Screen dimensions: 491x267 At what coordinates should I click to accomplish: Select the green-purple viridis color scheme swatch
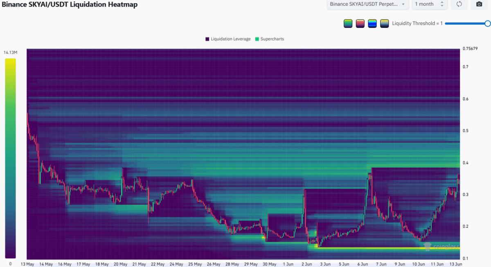(x=348, y=23)
